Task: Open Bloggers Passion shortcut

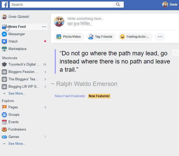Action: coord(23,72)
